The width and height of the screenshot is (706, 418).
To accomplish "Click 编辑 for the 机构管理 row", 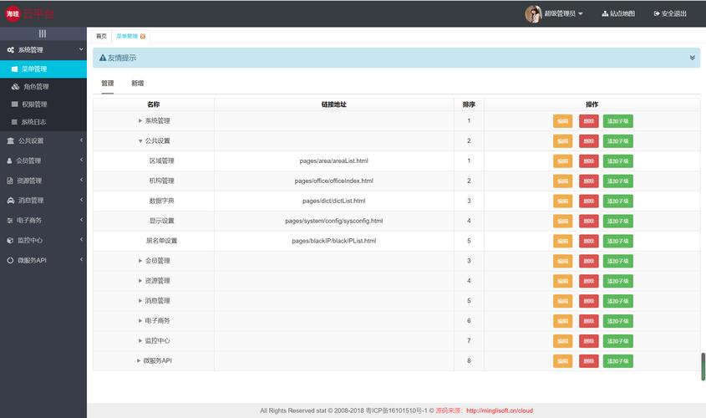I will (563, 181).
